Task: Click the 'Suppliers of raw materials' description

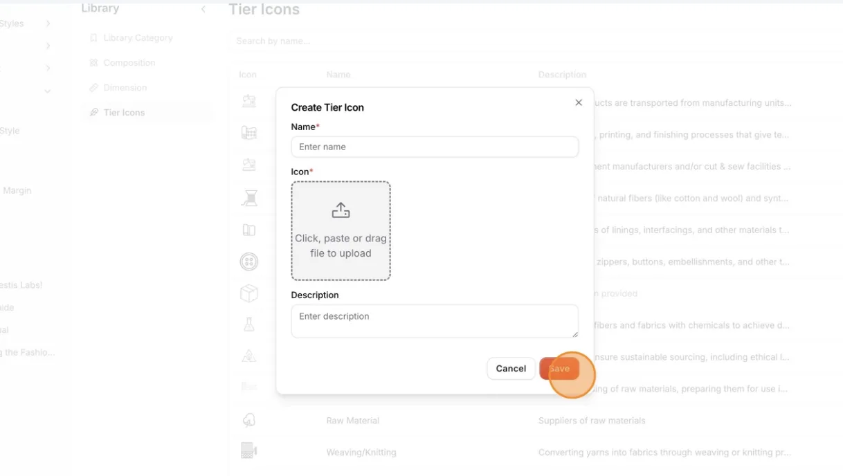Action: 592,421
